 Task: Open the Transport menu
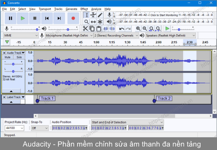(45, 9)
